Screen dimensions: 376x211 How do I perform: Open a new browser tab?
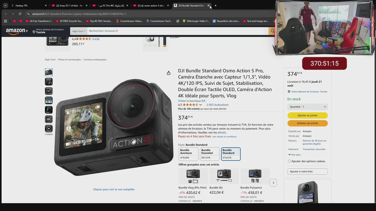point(216,6)
